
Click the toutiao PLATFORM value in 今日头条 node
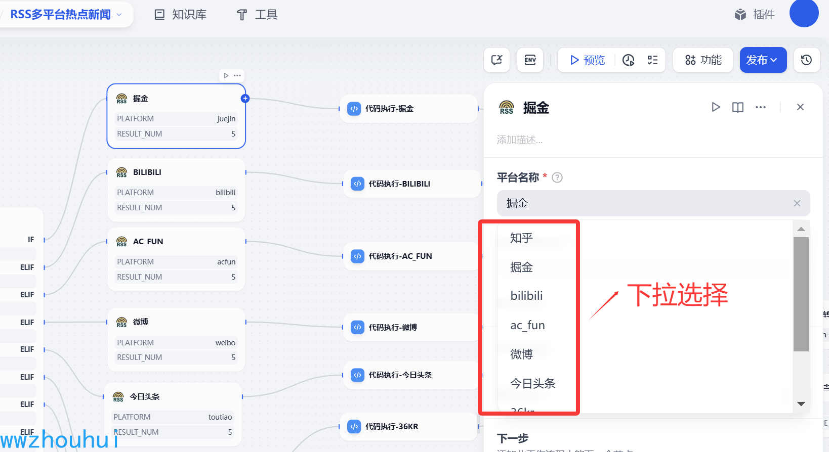click(x=220, y=417)
